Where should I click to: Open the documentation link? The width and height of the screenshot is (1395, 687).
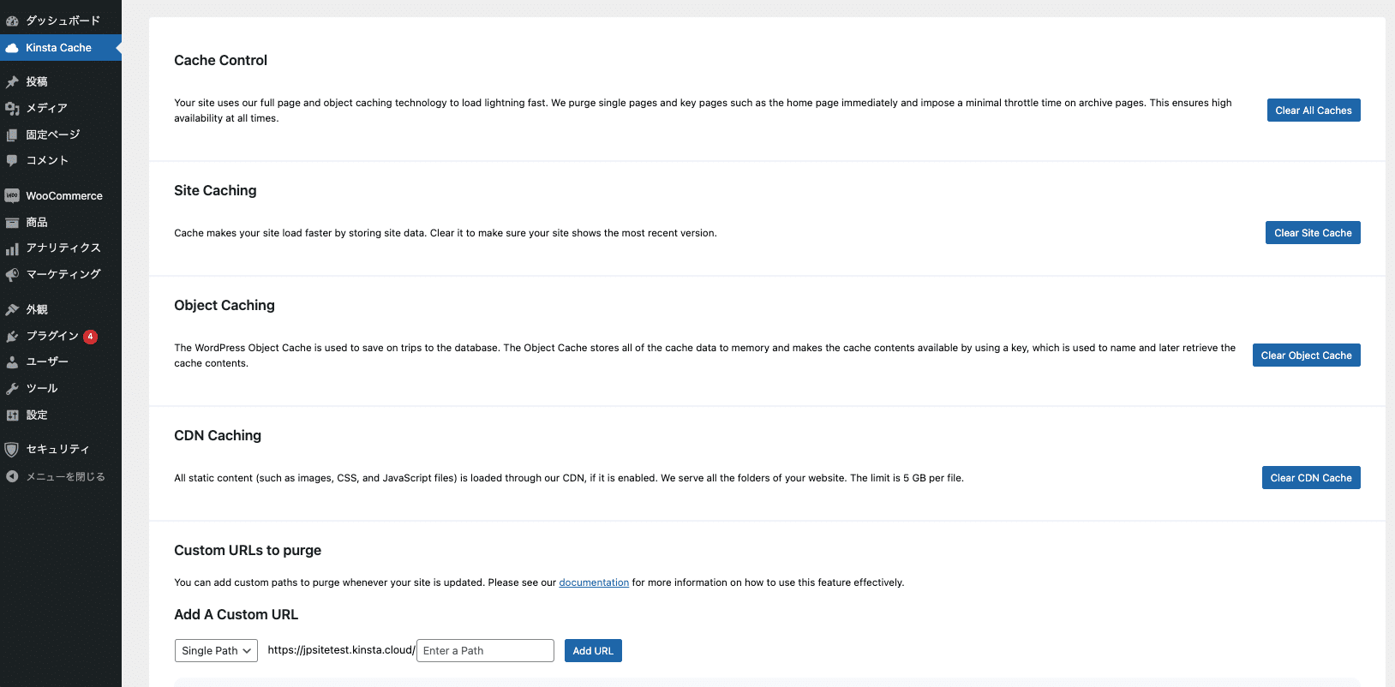[x=594, y=582]
